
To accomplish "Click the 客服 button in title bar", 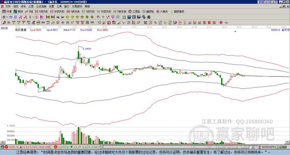I will [261, 2].
